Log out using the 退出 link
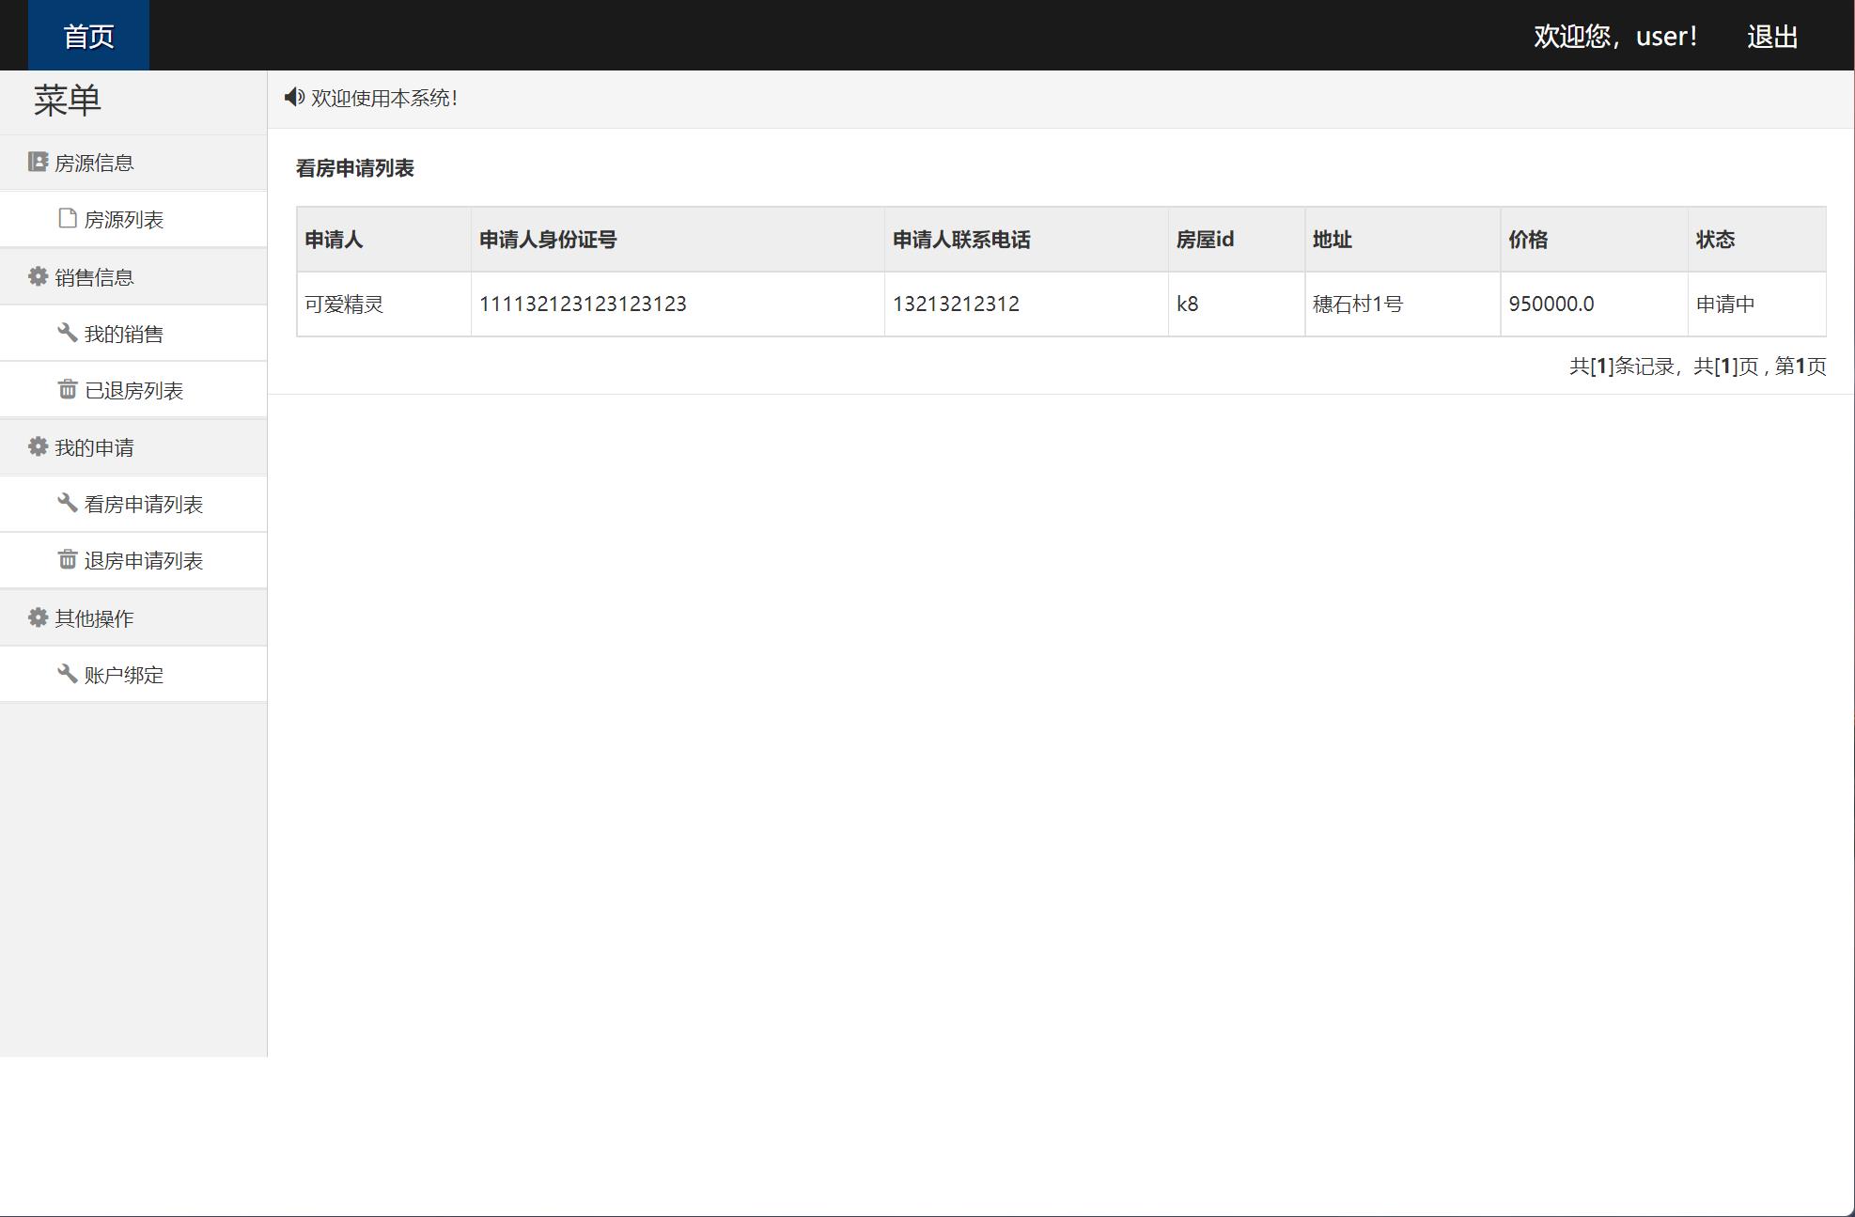 [x=1771, y=37]
